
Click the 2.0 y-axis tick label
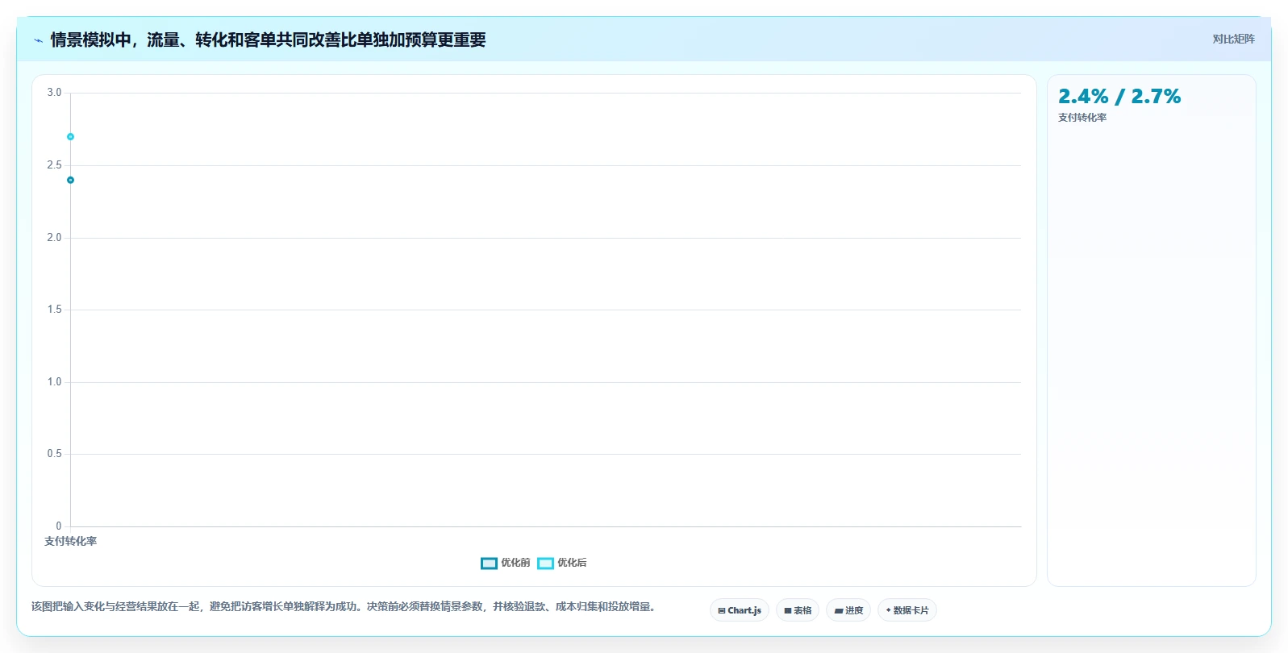pyautogui.click(x=54, y=238)
